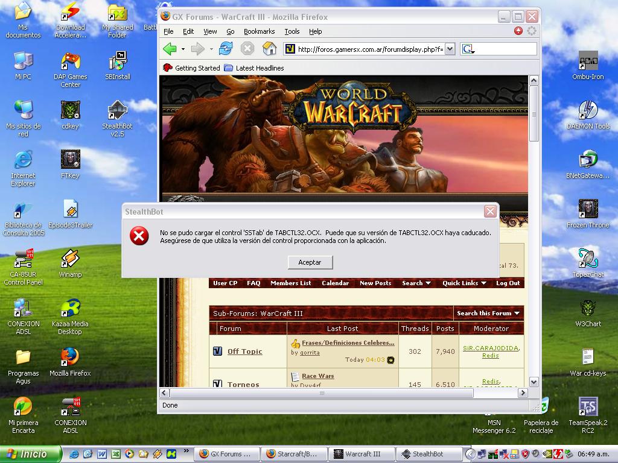Select the TeamSpeak 2 RC2 desktop icon
This screenshot has height=463, width=618.
[588, 415]
